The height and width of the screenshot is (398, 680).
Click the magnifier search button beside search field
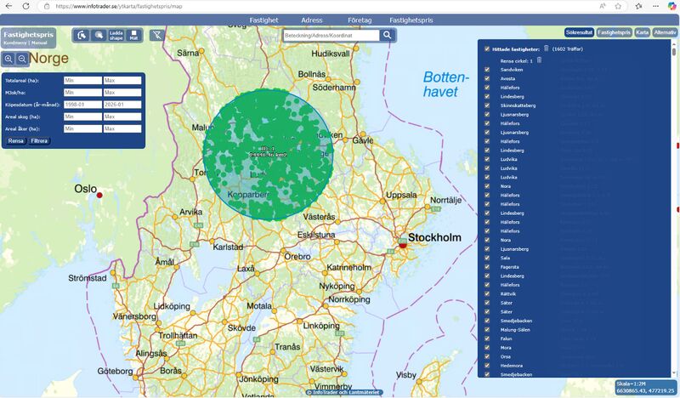pos(388,35)
